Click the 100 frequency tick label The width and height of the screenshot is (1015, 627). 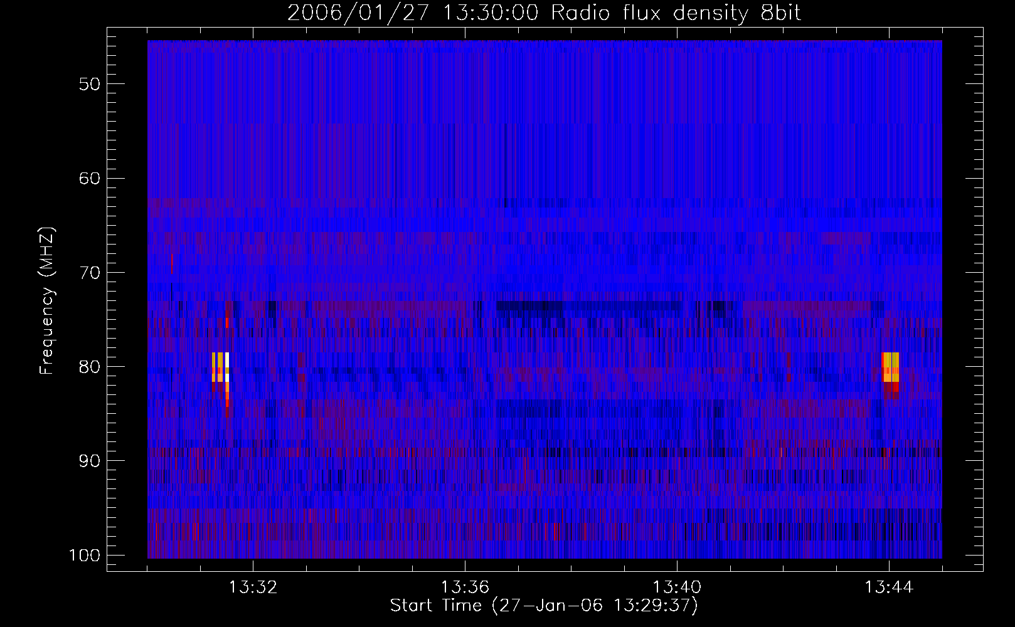(x=83, y=556)
